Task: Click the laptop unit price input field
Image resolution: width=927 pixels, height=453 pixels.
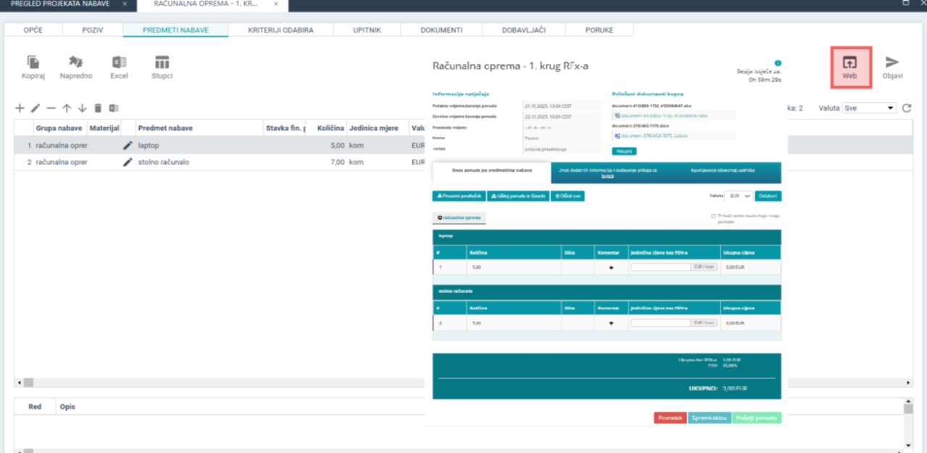Action: pyautogui.click(x=660, y=267)
